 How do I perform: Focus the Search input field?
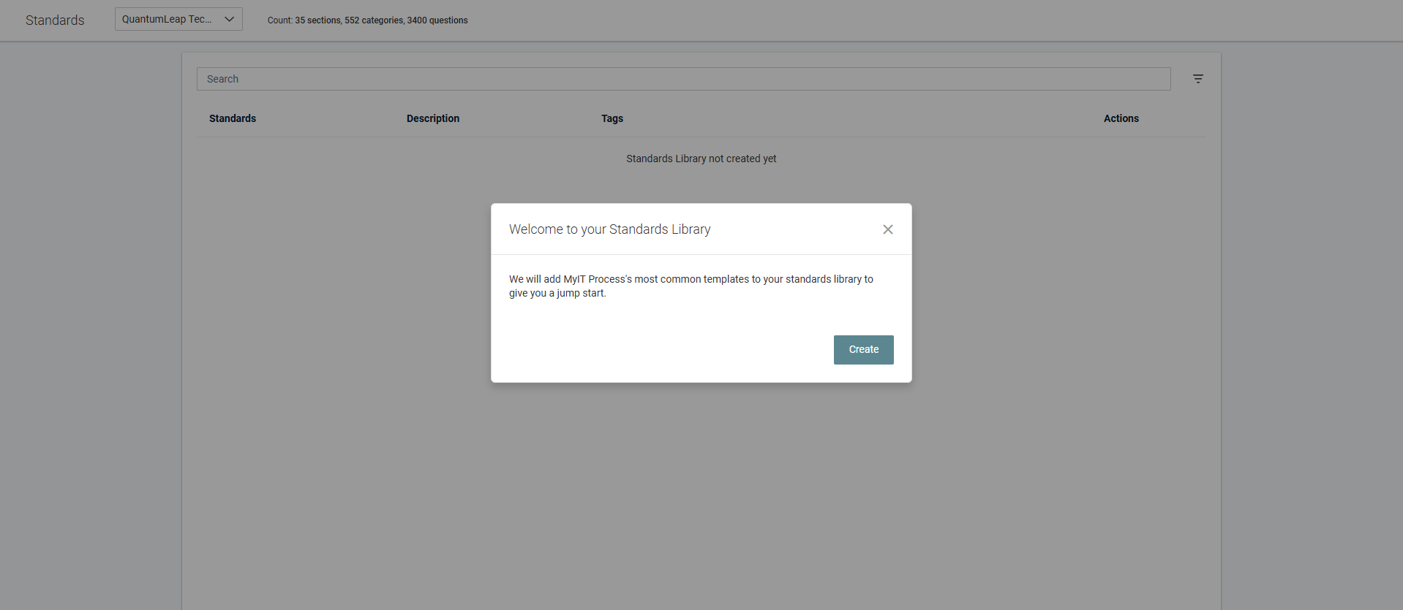682,79
